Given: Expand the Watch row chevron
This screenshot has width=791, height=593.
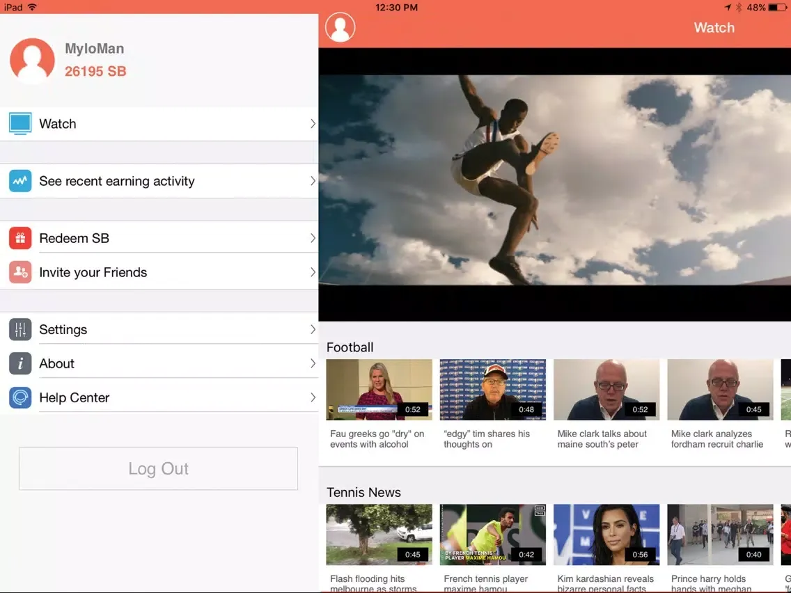Looking at the screenshot, I should point(313,124).
